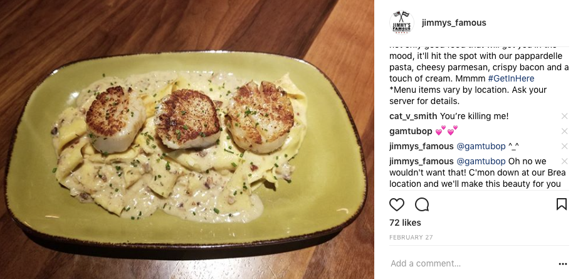The image size is (583, 279).
Task: Open jimmys_famous username in the post header
Action: [454, 23]
